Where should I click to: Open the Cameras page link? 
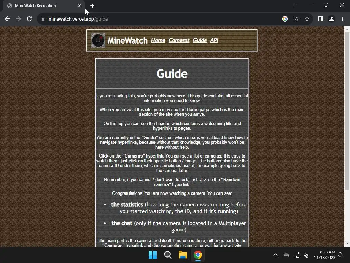[x=179, y=40]
